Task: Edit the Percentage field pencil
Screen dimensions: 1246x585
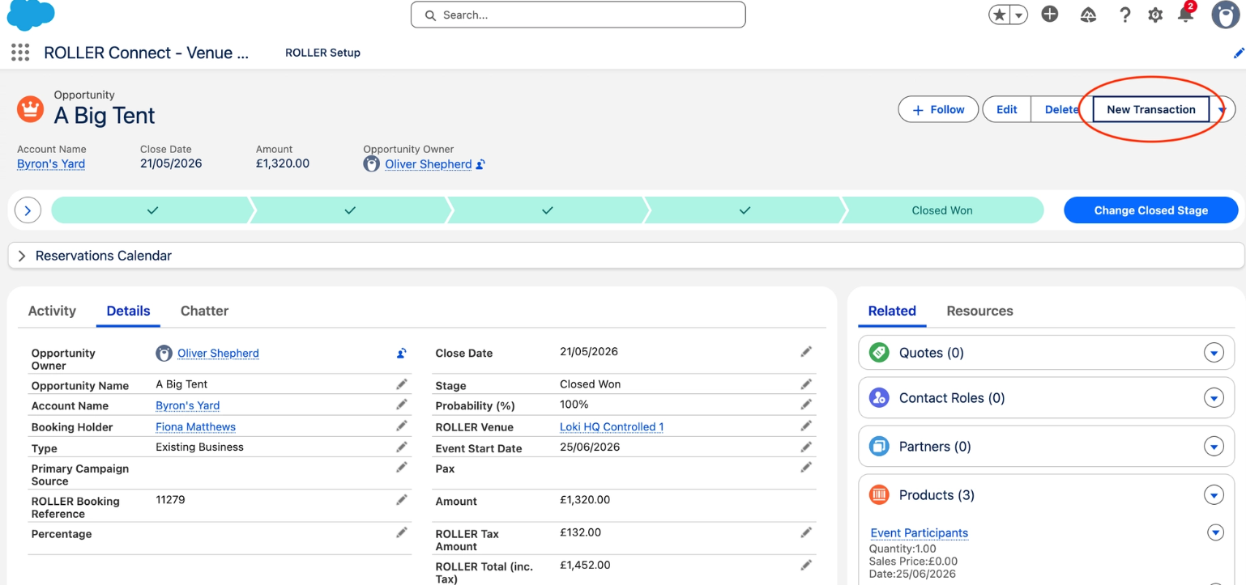Action: [401, 532]
